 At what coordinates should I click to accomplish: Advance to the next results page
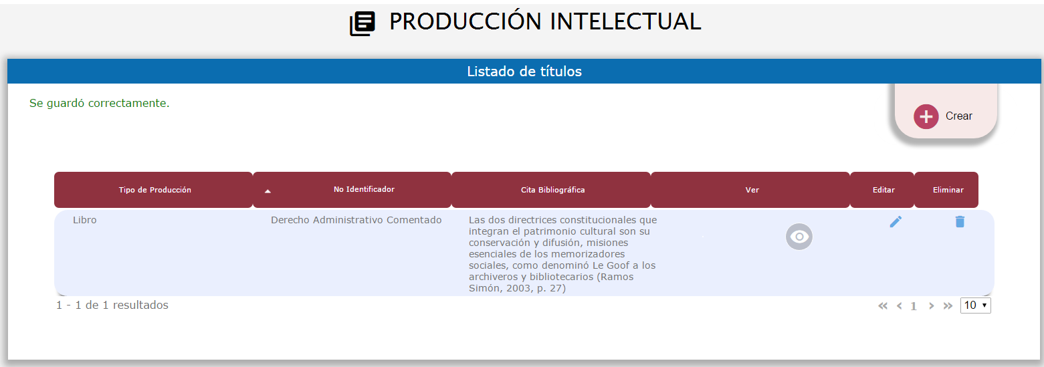click(931, 306)
